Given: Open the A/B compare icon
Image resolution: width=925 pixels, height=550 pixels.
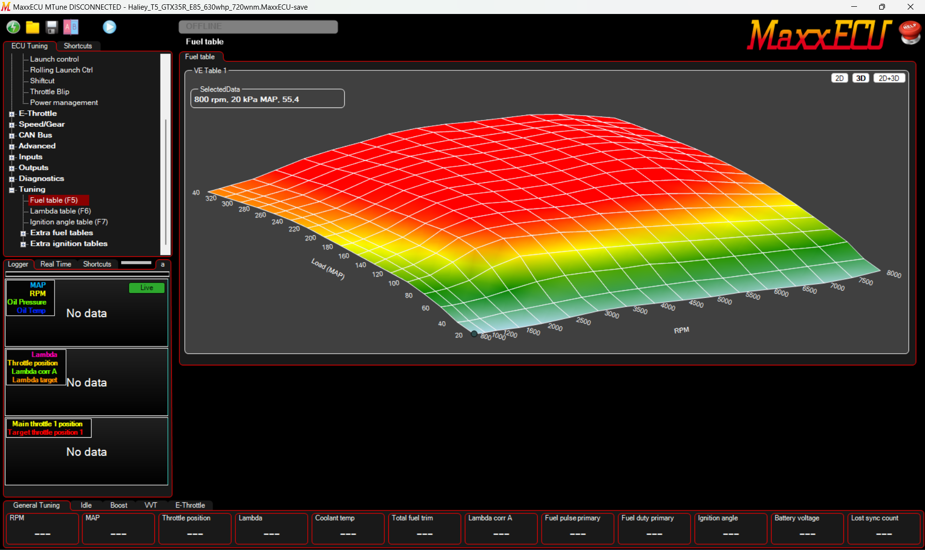Looking at the screenshot, I should pyautogui.click(x=71, y=27).
